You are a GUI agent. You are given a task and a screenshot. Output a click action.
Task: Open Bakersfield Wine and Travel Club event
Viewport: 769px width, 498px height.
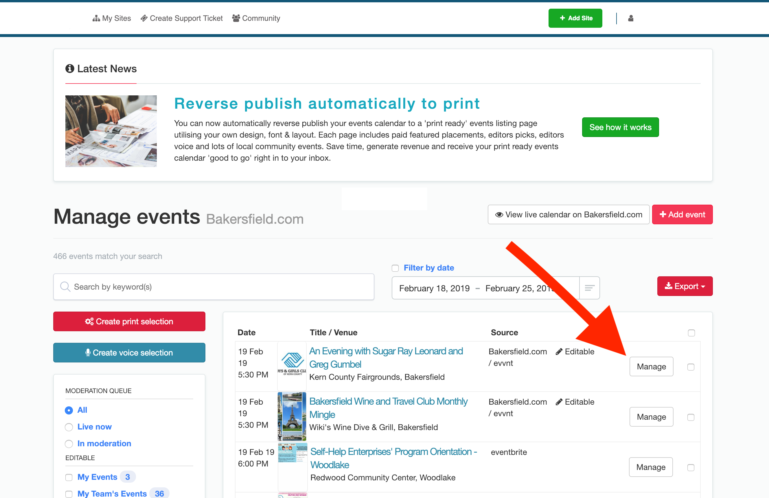click(x=388, y=408)
